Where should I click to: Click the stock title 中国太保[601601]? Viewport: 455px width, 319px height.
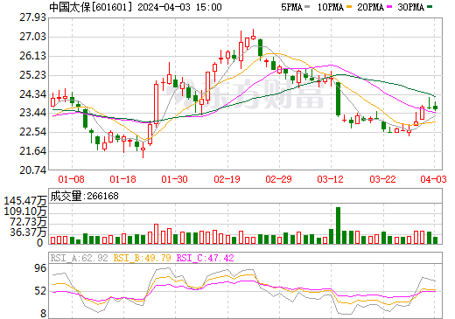click(91, 7)
